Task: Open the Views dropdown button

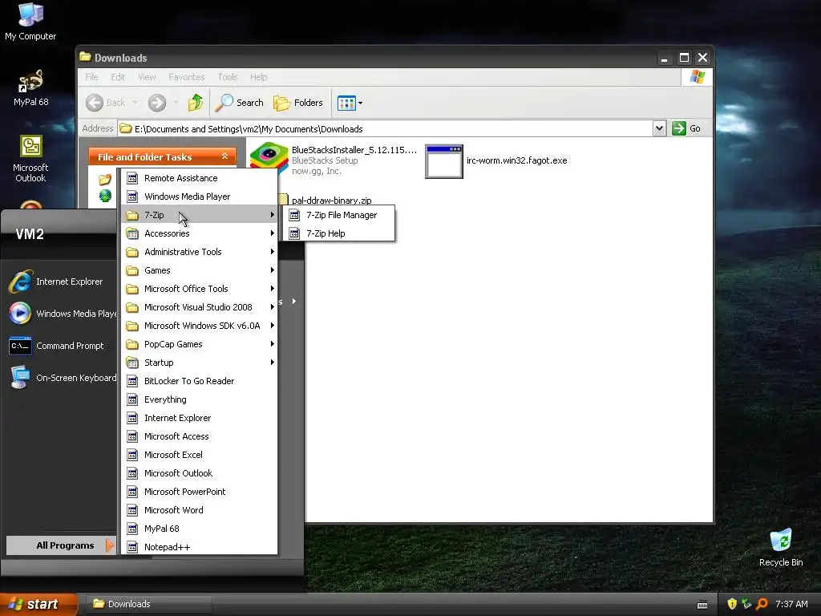Action: tap(350, 103)
